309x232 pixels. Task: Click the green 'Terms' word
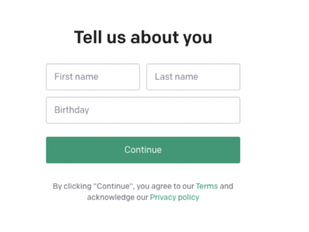pos(206,186)
